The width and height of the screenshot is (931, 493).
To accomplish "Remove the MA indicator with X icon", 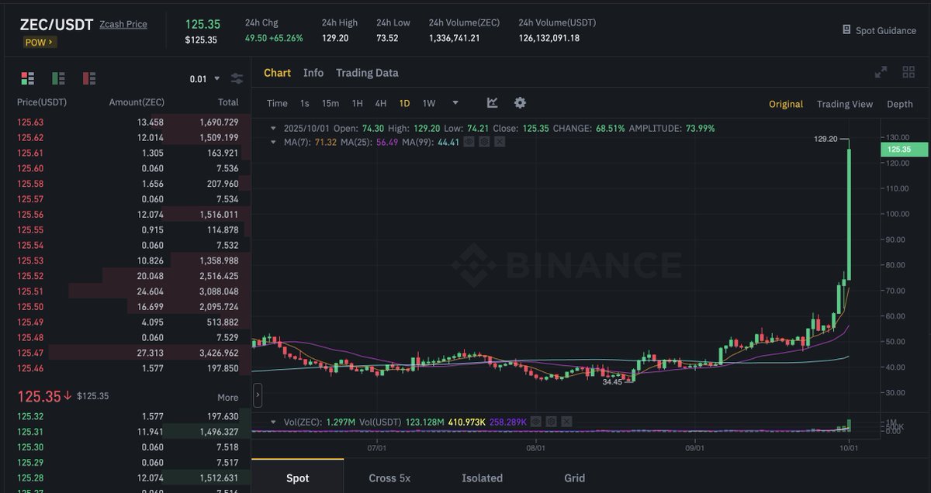I will 500,142.
